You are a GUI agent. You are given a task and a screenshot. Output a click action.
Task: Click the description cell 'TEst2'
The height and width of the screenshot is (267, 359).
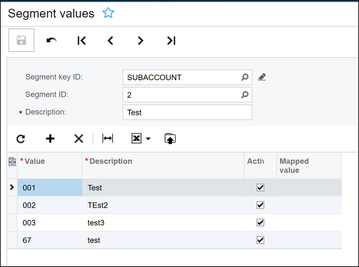point(163,205)
